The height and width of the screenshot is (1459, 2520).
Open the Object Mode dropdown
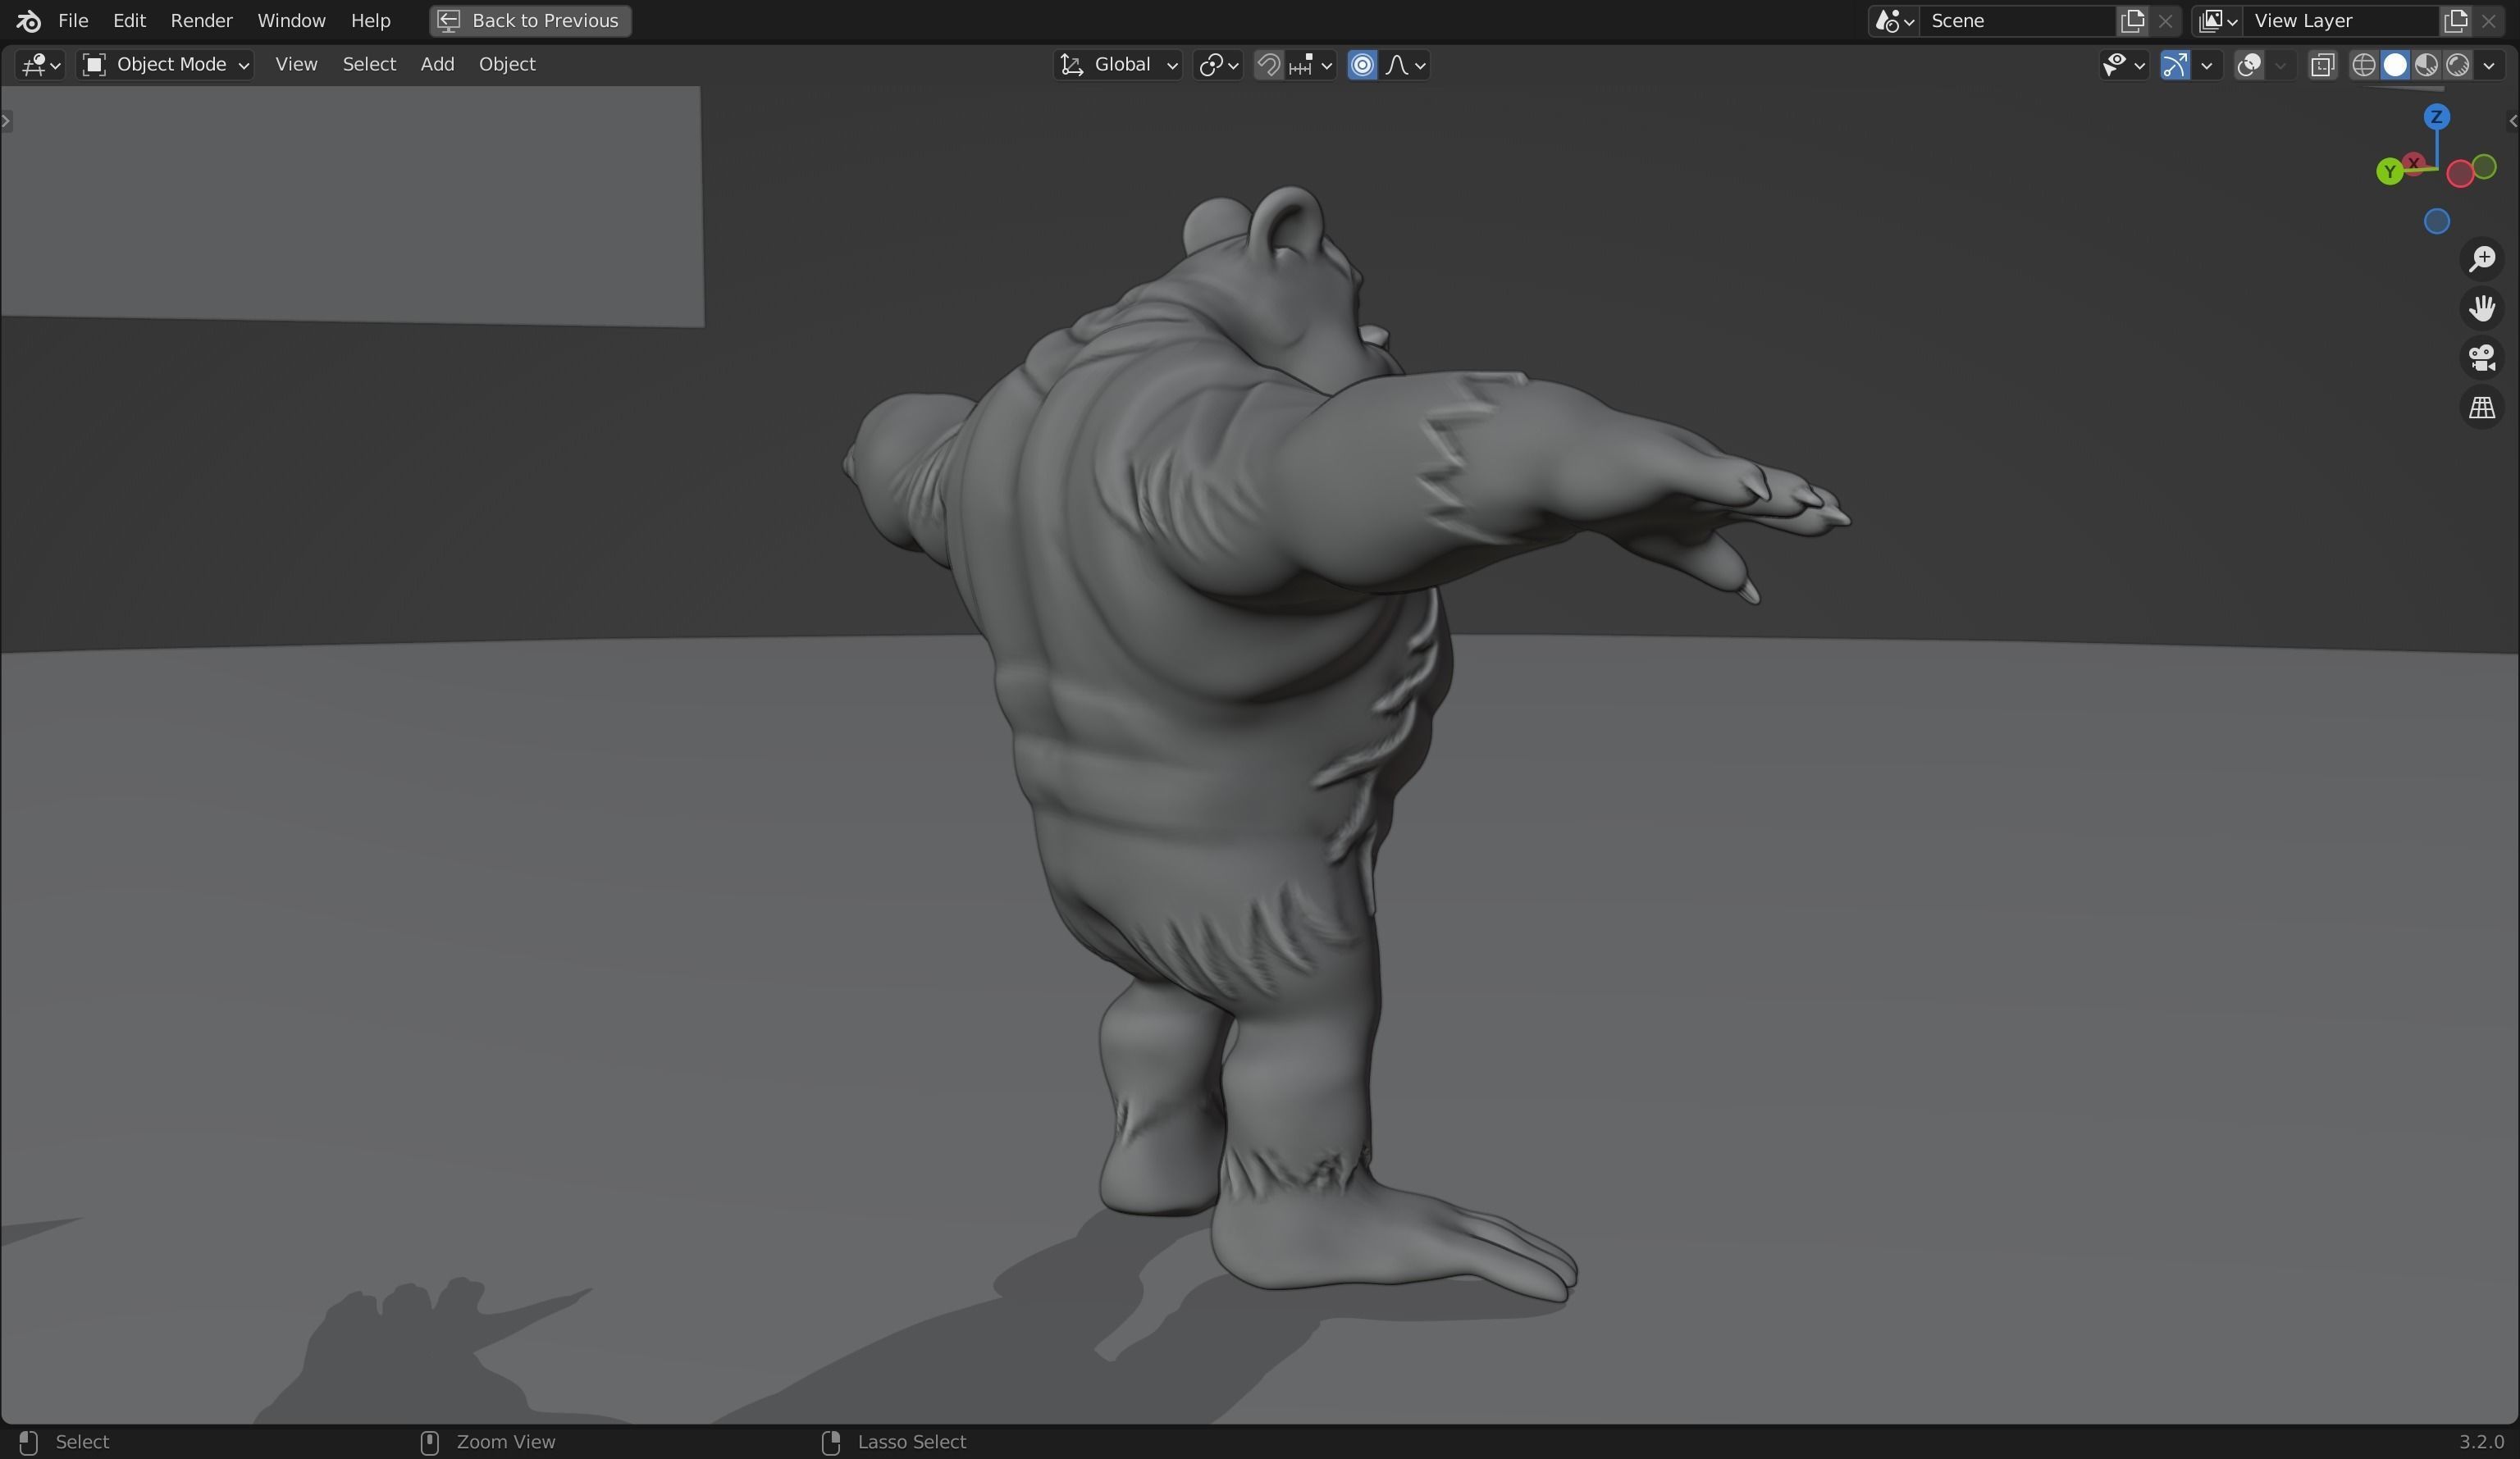tap(165, 65)
